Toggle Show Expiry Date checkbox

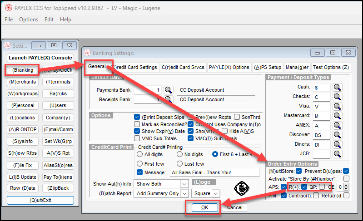tap(137, 131)
